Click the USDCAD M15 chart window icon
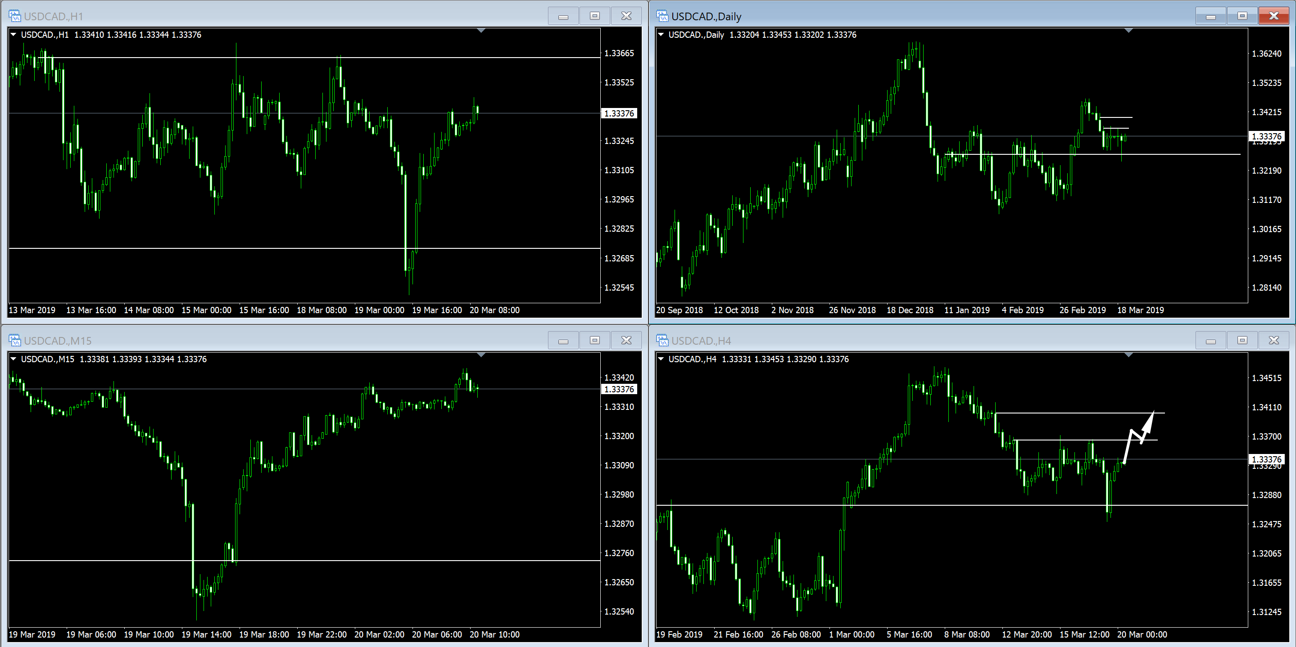 click(x=14, y=340)
